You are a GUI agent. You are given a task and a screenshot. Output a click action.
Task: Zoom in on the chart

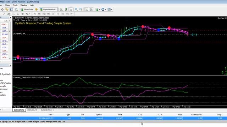(76, 10)
